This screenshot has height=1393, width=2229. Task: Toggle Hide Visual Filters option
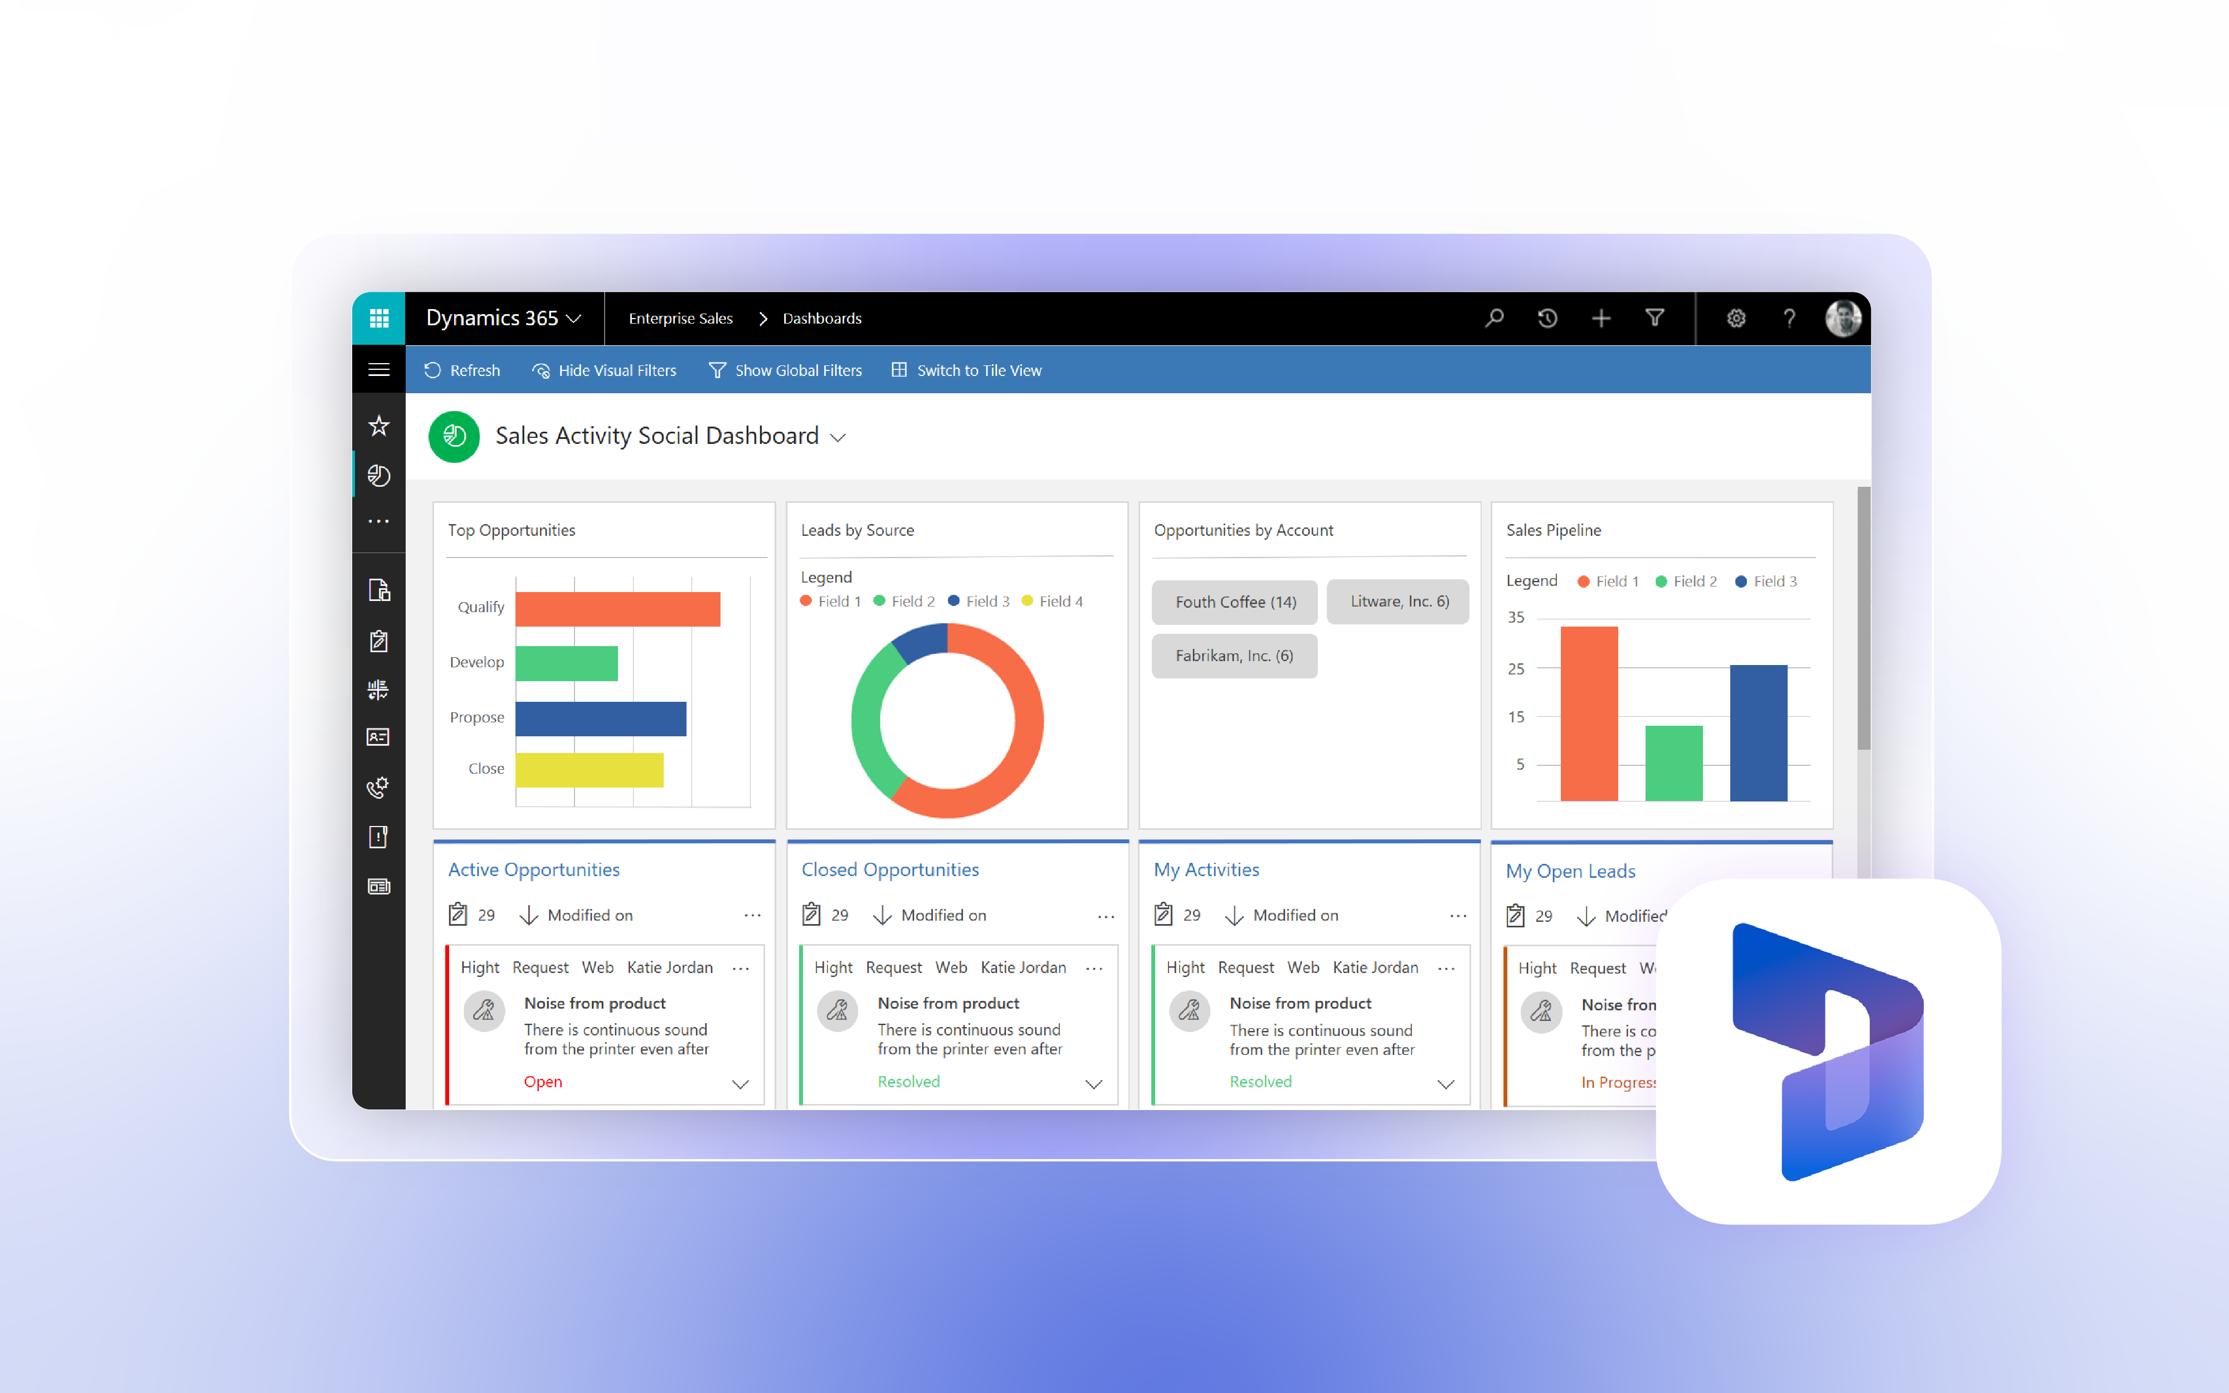coord(608,371)
